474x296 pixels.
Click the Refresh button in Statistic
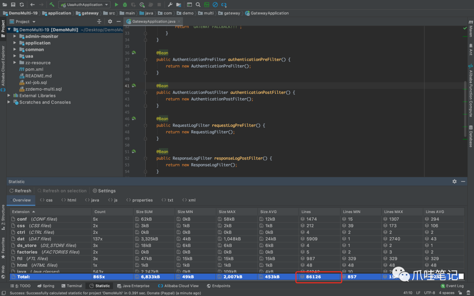(20, 191)
